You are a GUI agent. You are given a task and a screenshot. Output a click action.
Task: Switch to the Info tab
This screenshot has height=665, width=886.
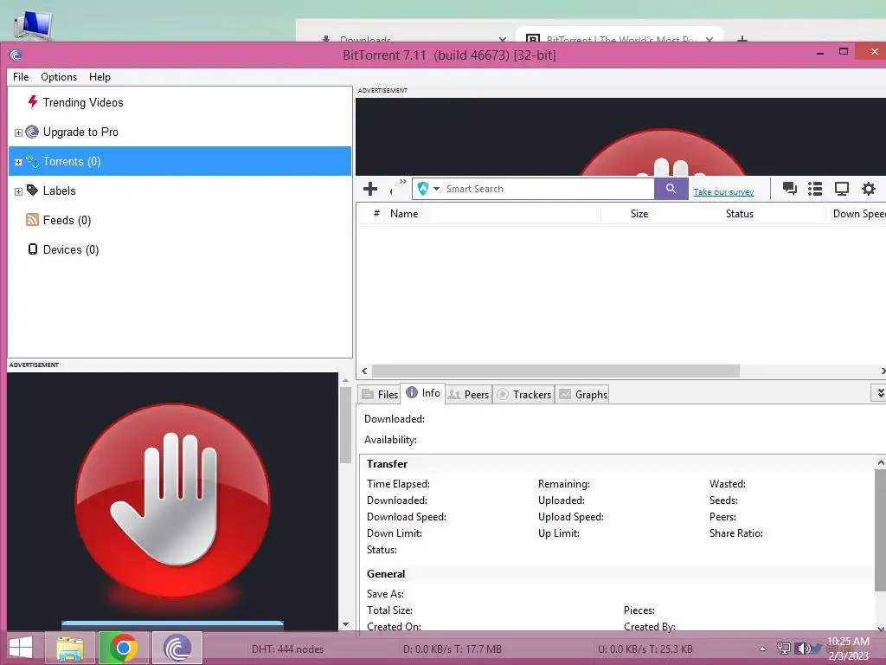(x=423, y=393)
